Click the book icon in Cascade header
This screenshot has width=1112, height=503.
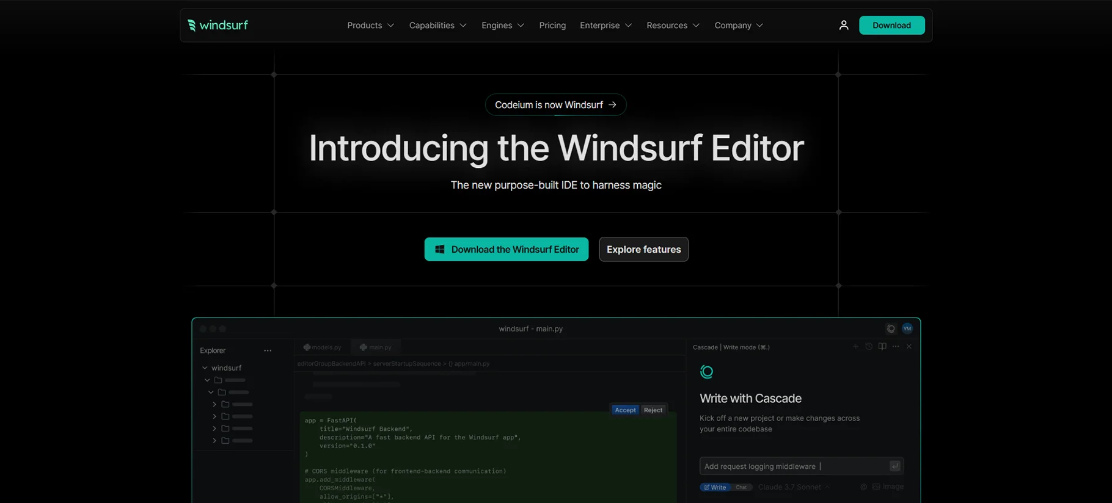(882, 347)
